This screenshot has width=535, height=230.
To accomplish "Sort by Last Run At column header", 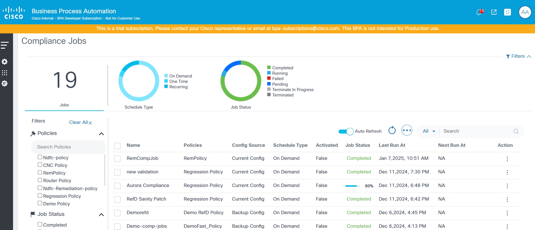I will pyautogui.click(x=392, y=145).
